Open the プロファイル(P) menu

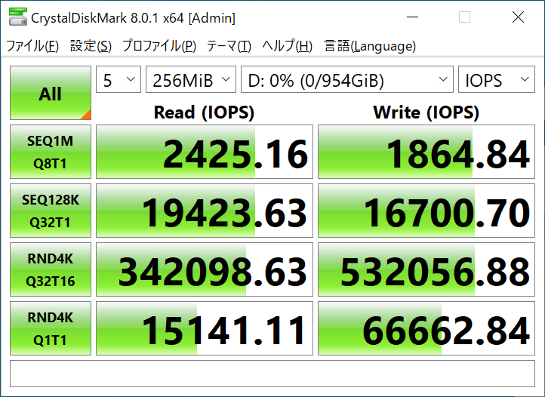159,46
